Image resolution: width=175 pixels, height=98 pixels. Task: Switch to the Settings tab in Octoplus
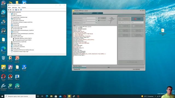(77, 13)
